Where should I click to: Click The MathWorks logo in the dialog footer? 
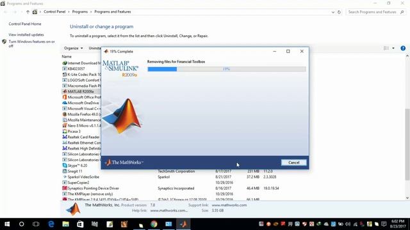click(124, 162)
